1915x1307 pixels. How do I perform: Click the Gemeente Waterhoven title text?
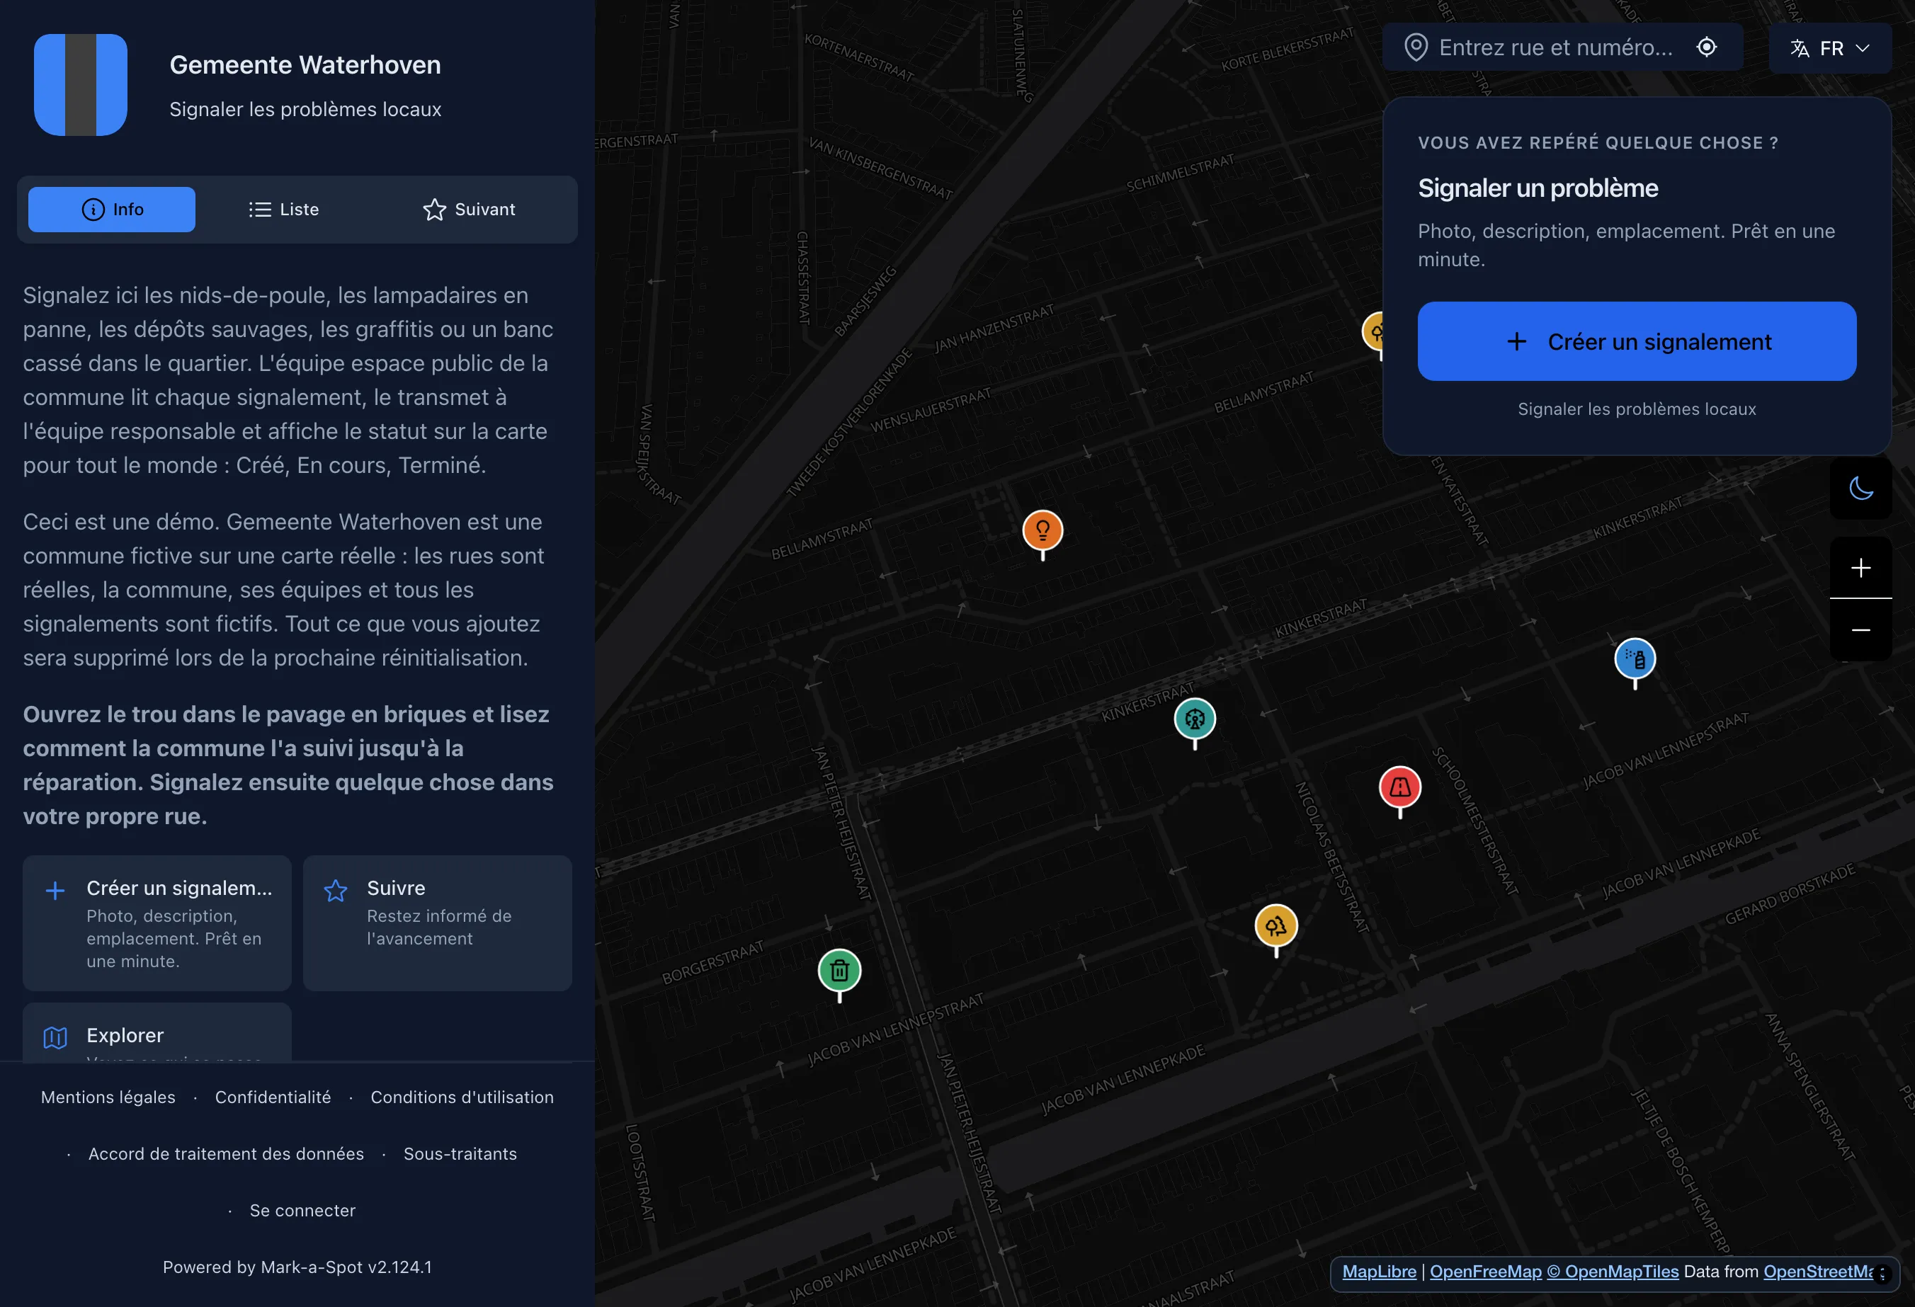305,65
